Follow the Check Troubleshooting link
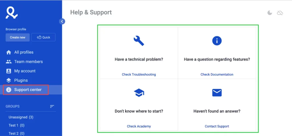The width and height of the screenshot is (292, 136). tap(139, 74)
